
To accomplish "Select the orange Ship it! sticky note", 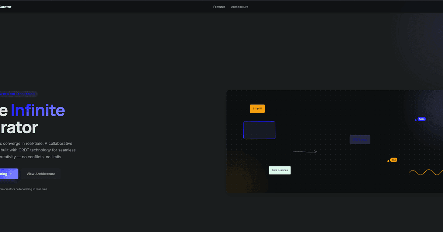I will pyautogui.click(x=257, y=109).
